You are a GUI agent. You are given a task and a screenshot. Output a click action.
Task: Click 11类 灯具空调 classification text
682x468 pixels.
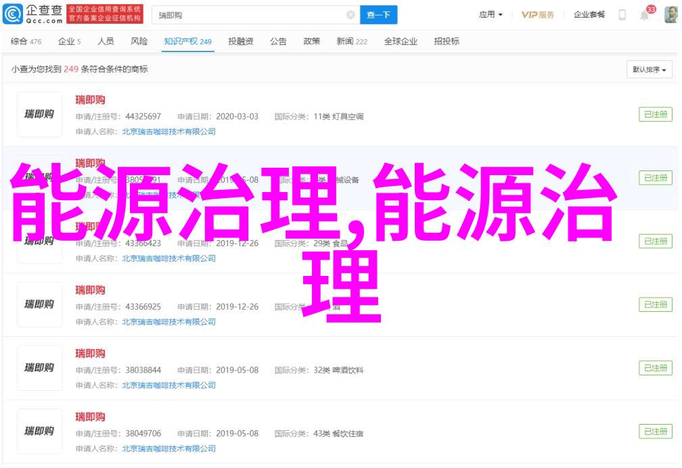pos(338,116)
